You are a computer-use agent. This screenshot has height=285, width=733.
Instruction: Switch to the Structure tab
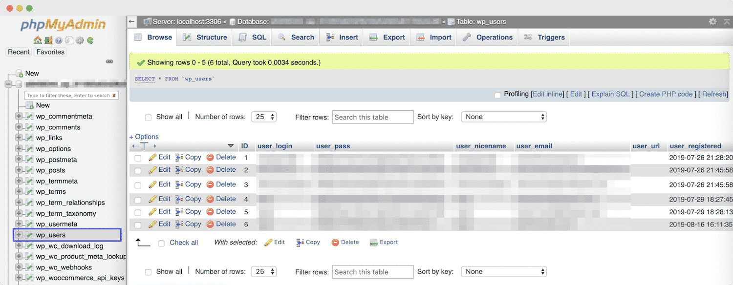(x=205, y=38)
